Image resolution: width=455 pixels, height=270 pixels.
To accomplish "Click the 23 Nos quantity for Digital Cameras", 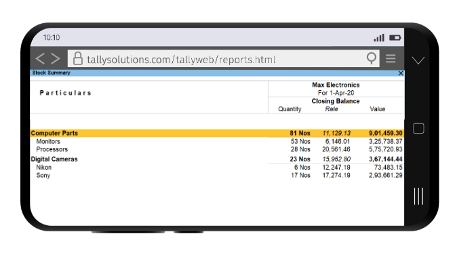I will point(300,159).
